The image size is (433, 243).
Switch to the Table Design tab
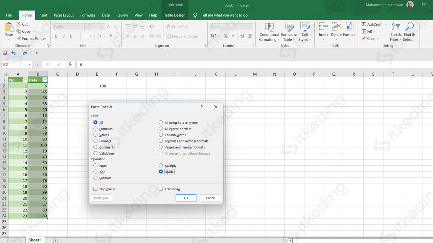[175, 15]
